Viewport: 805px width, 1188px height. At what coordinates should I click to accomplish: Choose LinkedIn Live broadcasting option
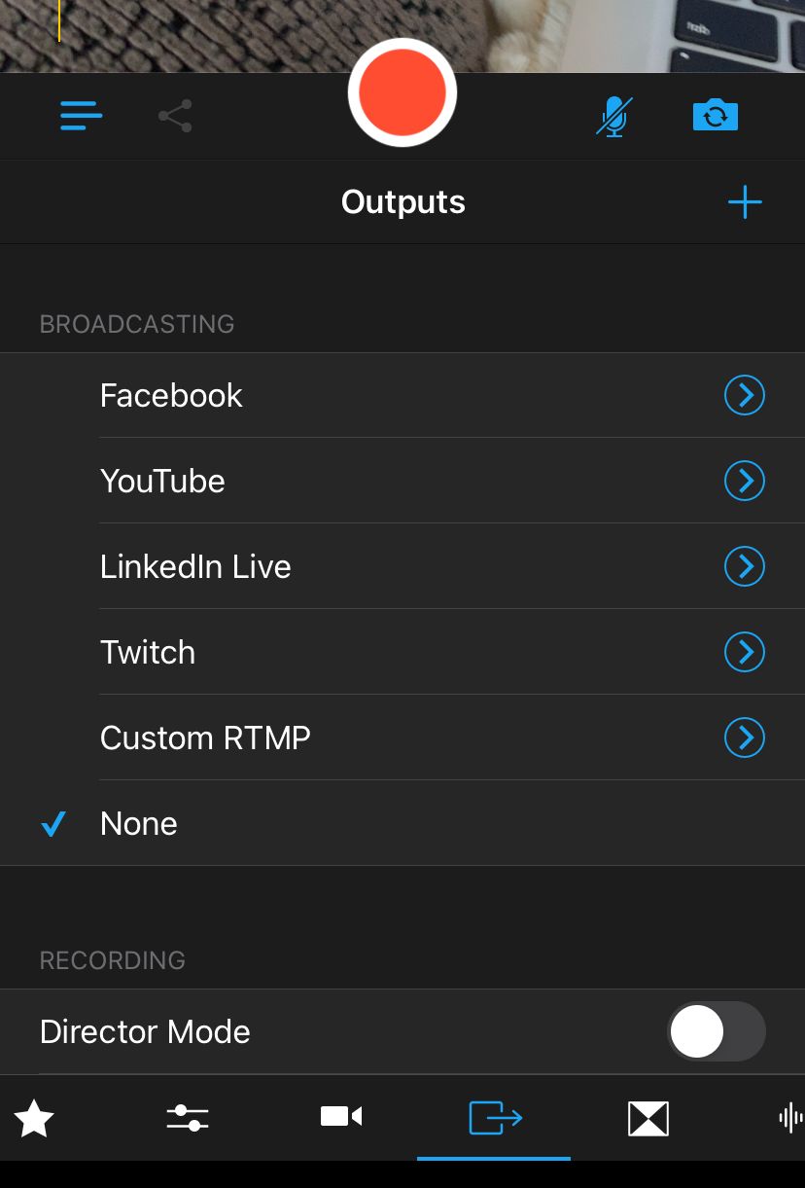pyautogui.click(x=195, y=566)
